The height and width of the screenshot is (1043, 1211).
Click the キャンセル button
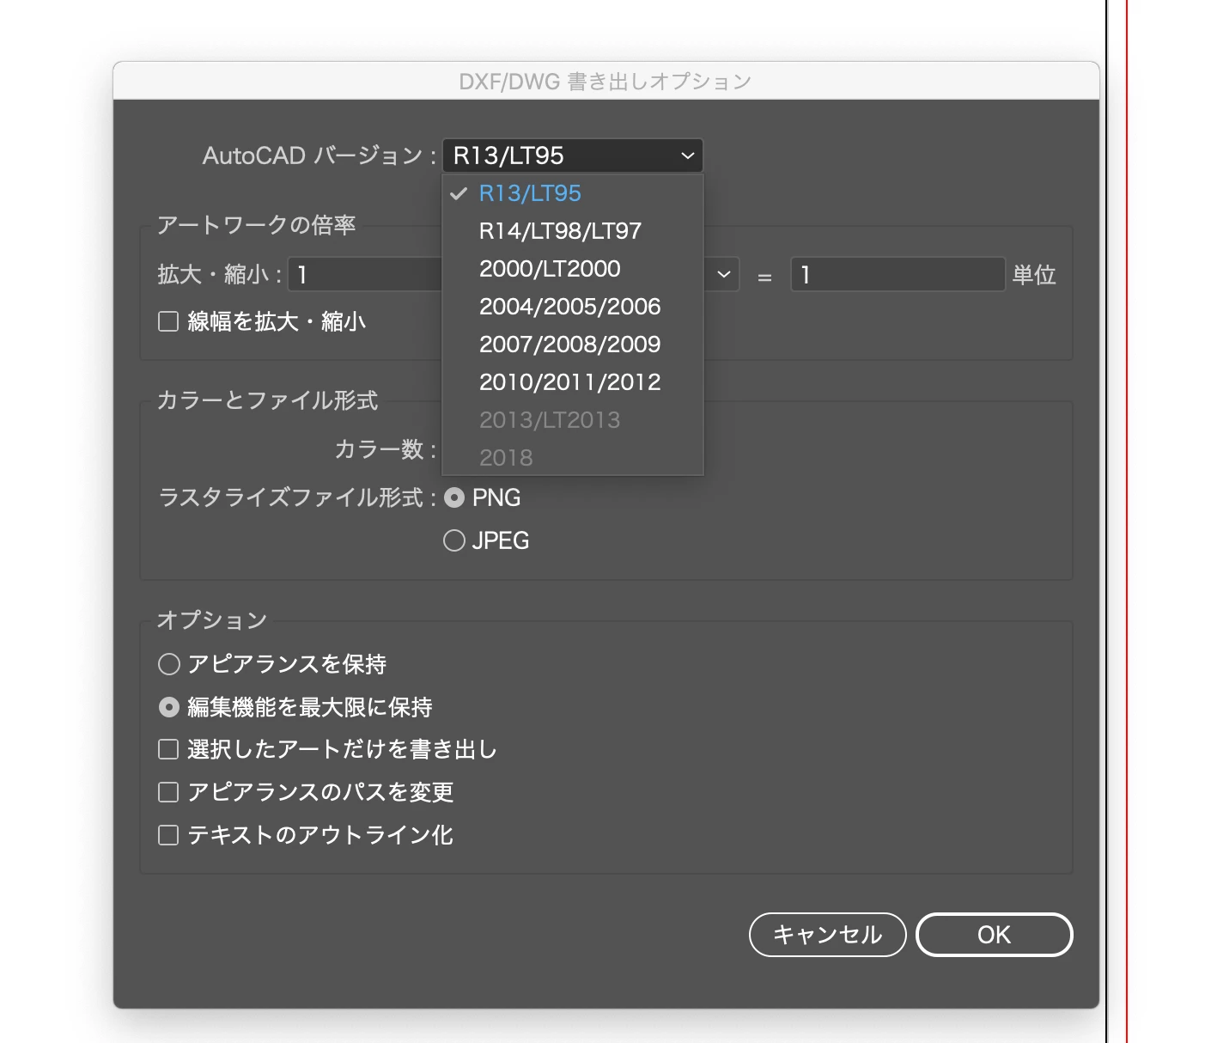click(828, 935)
